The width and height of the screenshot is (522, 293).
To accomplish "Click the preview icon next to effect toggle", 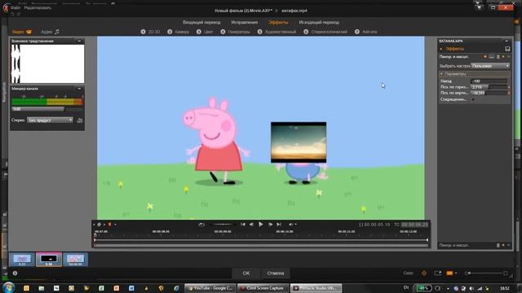I will click(491, 57).
